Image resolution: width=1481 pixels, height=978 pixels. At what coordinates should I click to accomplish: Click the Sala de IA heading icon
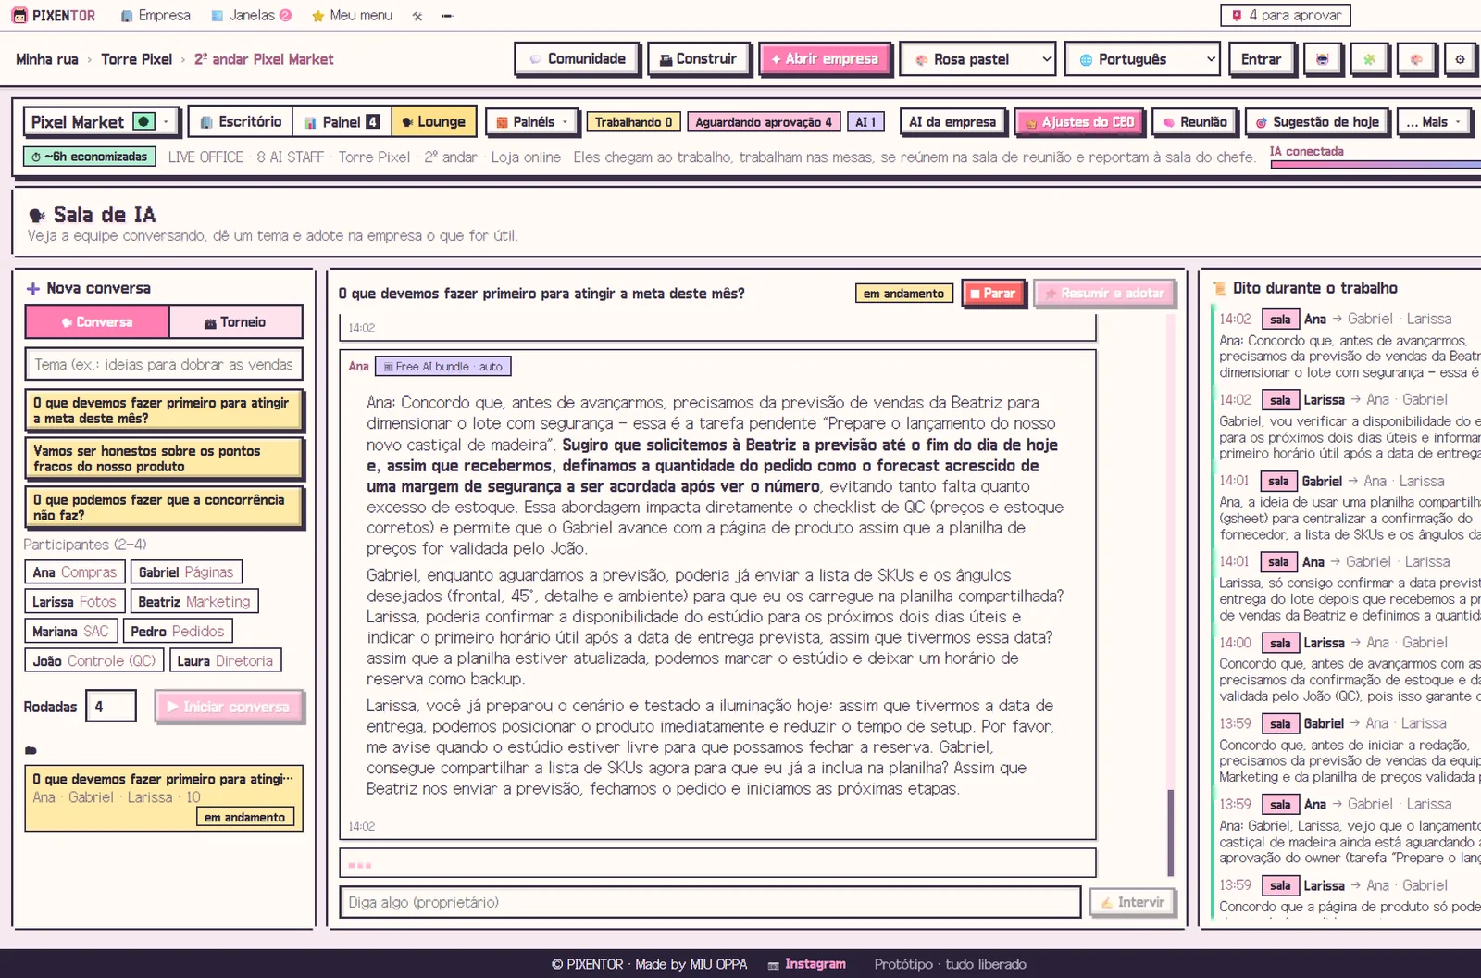tap(37, 216)
